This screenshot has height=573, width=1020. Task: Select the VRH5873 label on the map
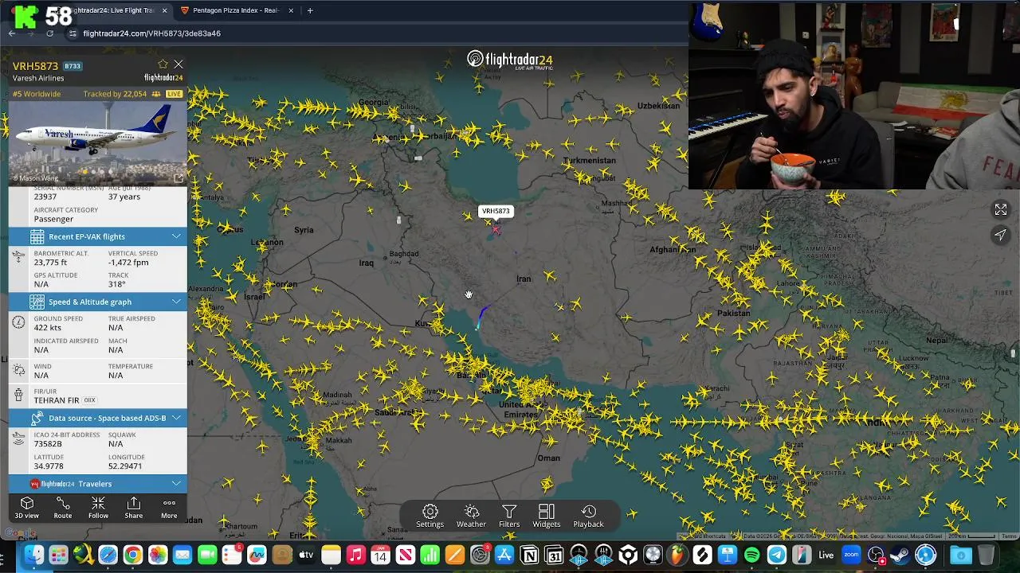point(496,211)
